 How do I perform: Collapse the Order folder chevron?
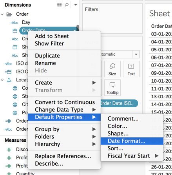tap(2, 14)
